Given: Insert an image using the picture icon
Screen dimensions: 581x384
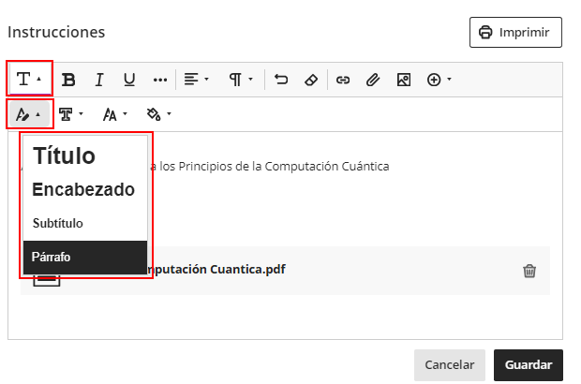Looking at the screenshot, I should (403, 80).
